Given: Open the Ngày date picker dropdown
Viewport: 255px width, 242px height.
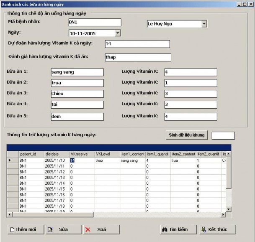Looking at the screenshot, I should [117, 33].
